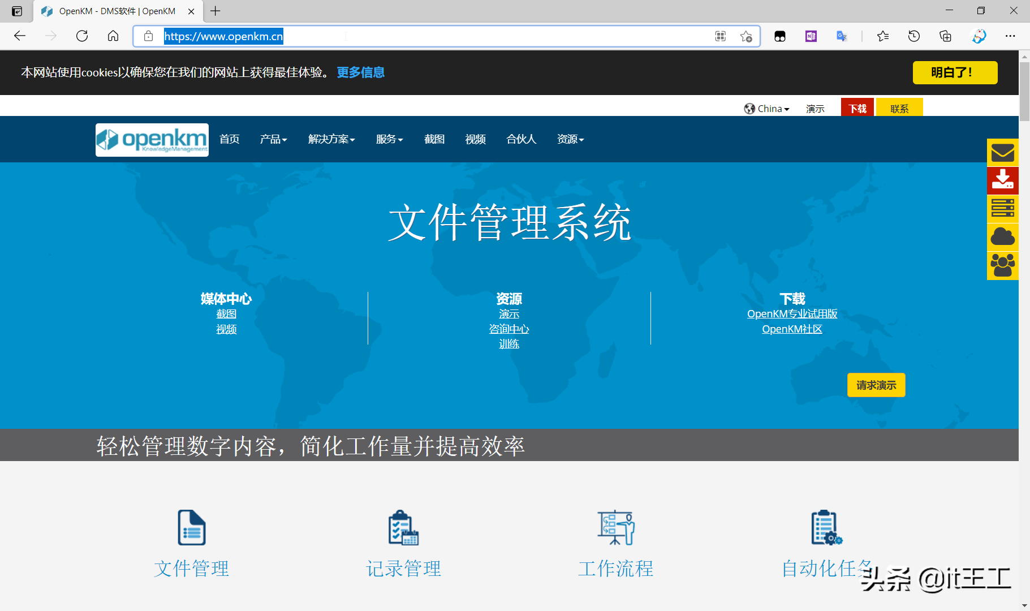Click the cloud sidebar icon
Screen dimensions: 1030x611
click(x=1003, y=237)
